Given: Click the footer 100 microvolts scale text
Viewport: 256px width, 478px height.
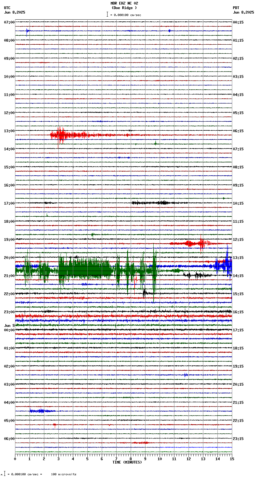Looking at the screenshot, I should [64, 474].
